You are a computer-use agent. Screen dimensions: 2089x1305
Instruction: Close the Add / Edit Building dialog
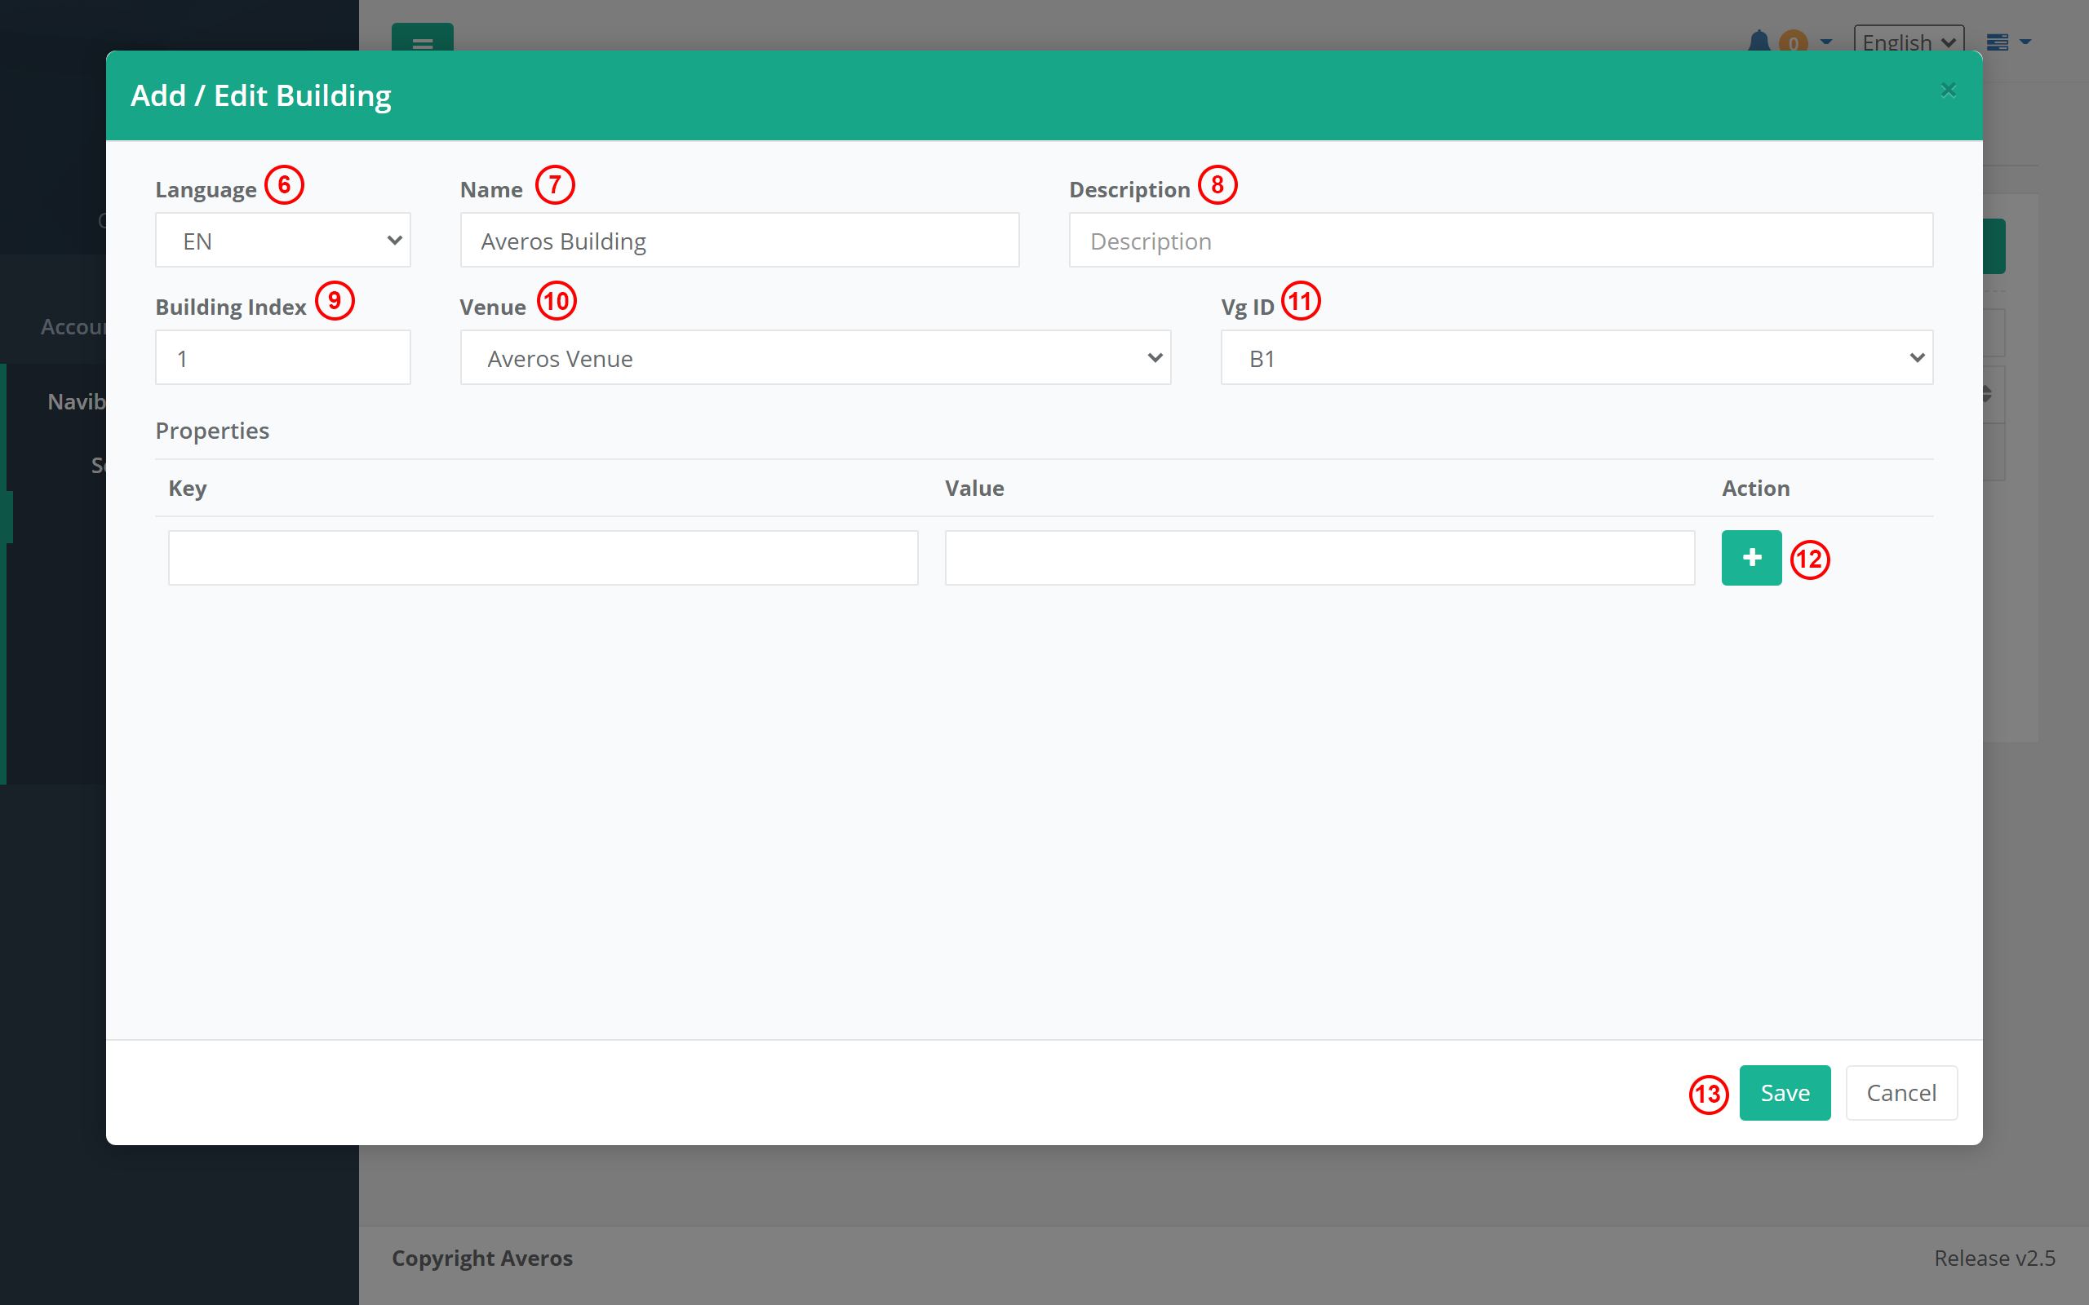click(x=1948, y=90)
